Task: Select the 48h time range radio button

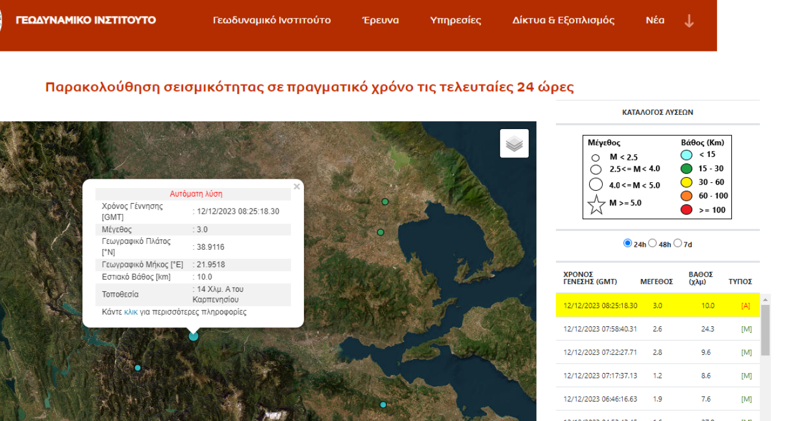Action: pos(653,243)
